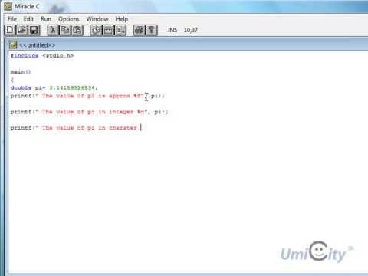Open the File menu
Screen dimensions: 368x276
pos(12,19)
